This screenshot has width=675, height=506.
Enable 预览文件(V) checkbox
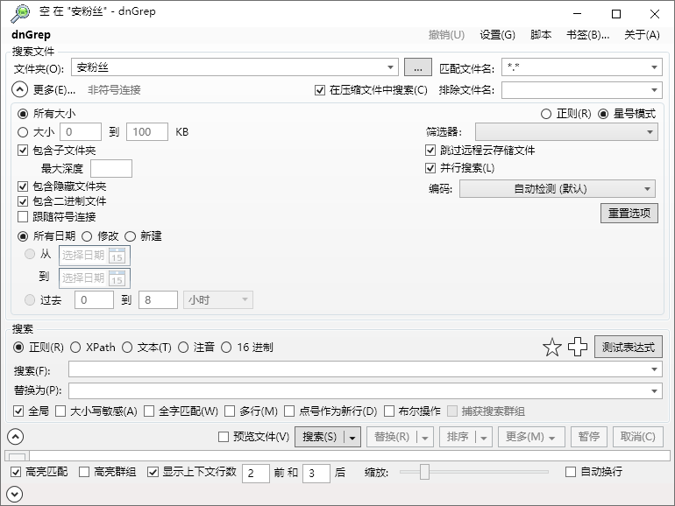(x=224, y=437)
